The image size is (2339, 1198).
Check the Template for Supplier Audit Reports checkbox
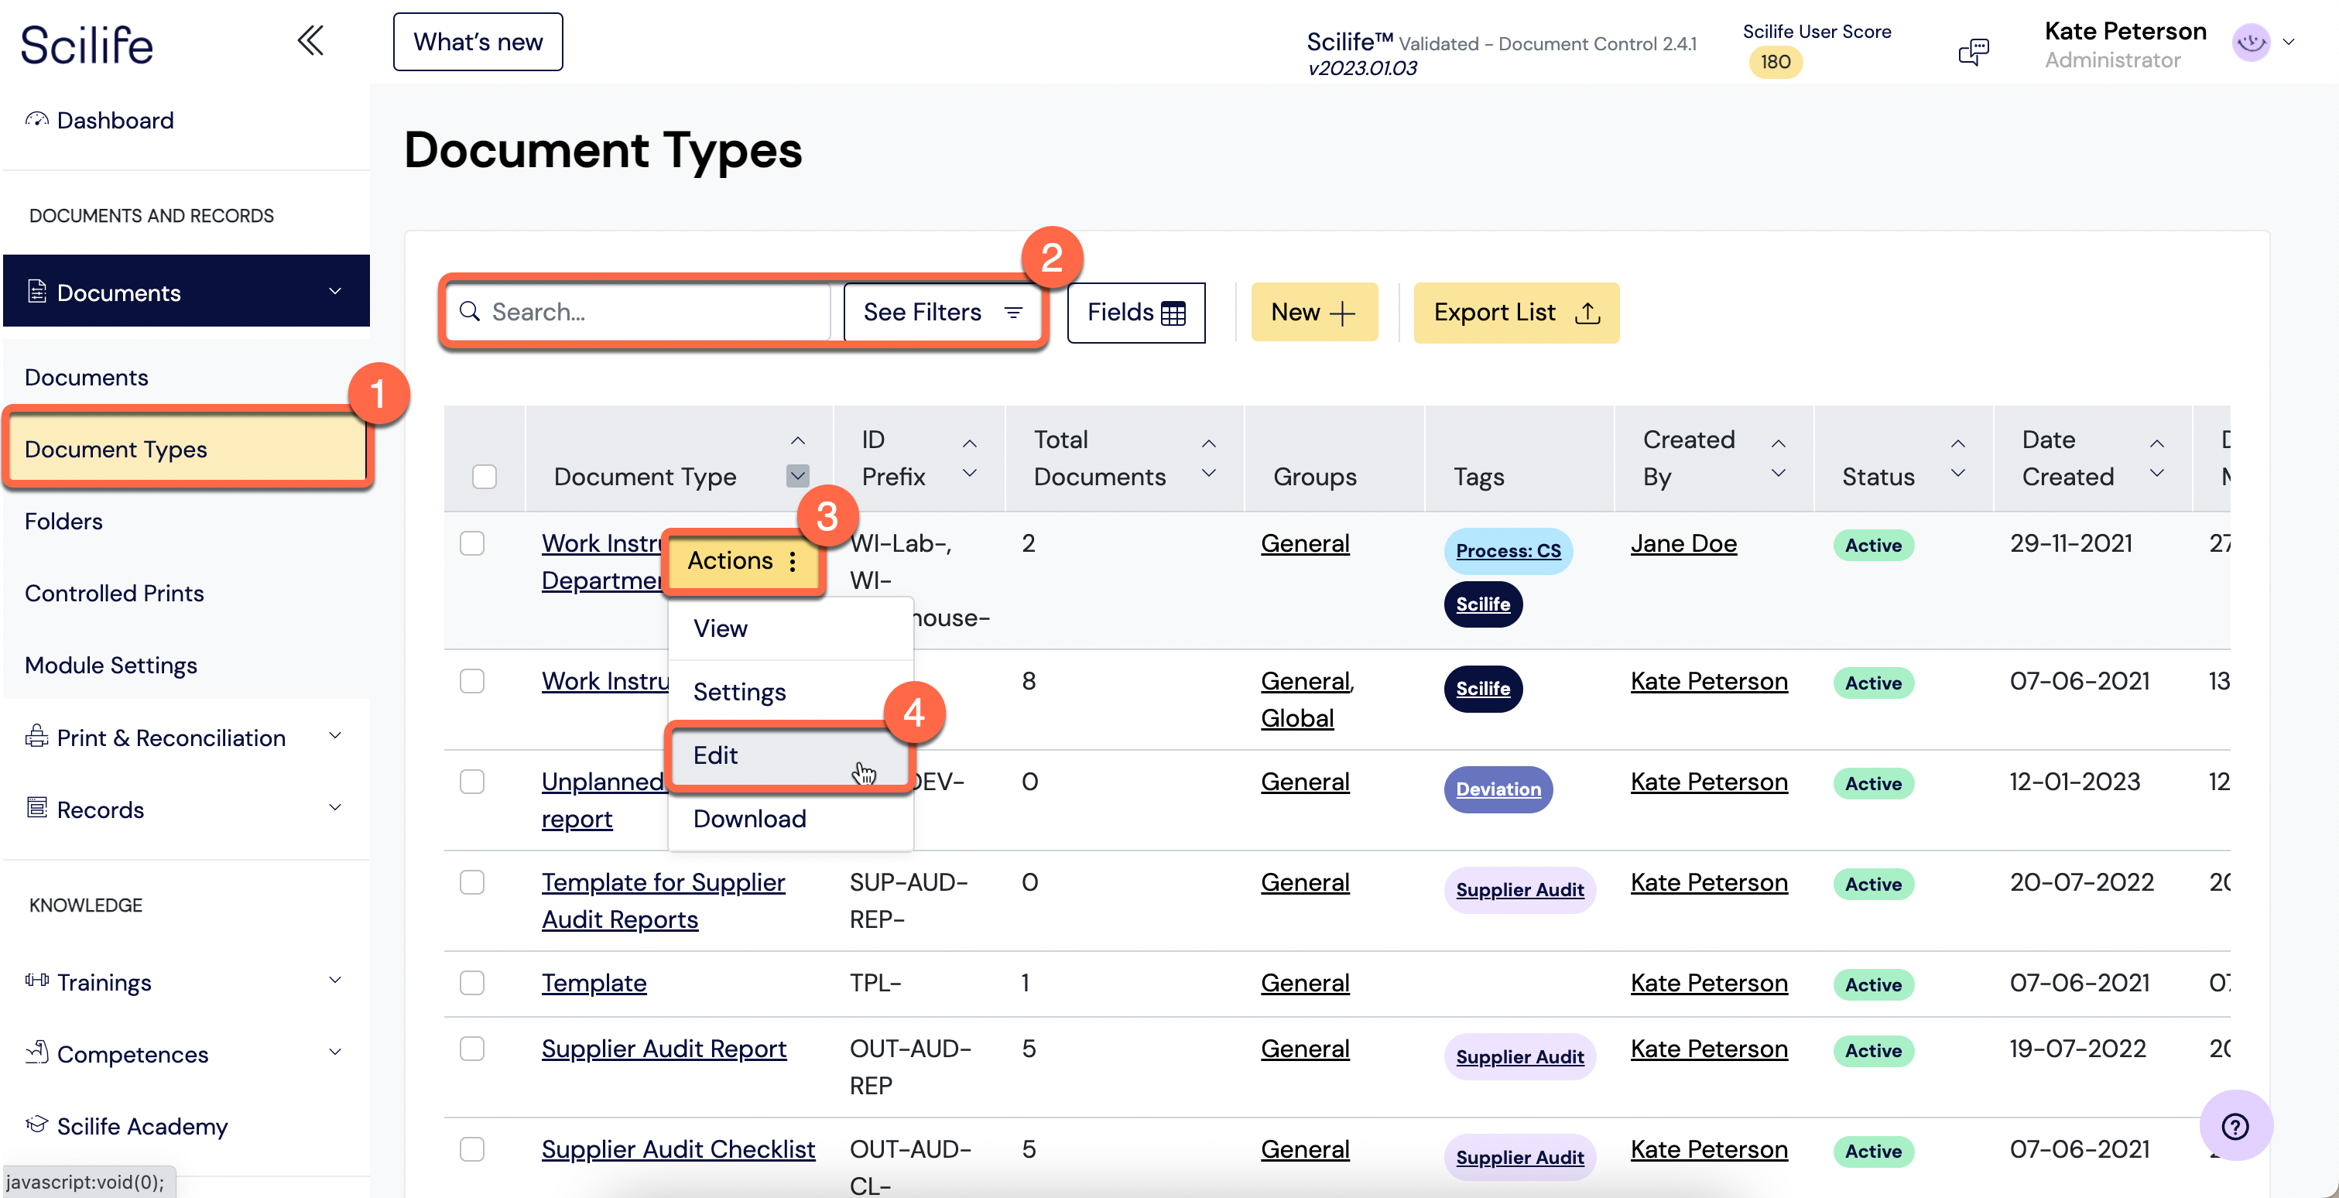click(471, 882)
